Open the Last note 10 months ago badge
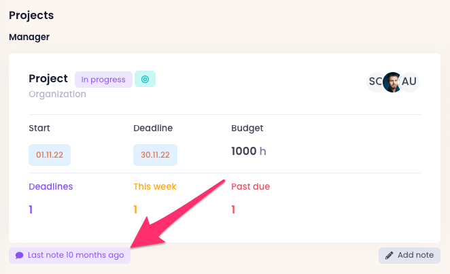Image resolution: width=450 pixels, height=274 pixels. pos(69,256)
